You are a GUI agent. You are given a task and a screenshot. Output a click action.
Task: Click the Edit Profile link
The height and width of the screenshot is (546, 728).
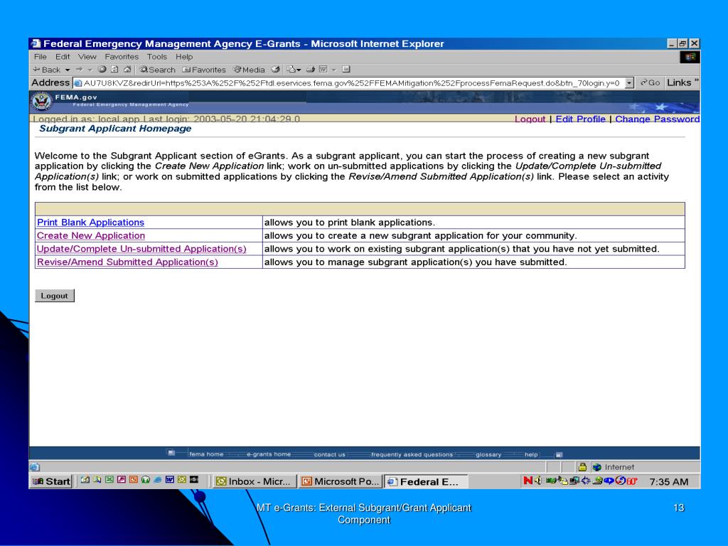click(x=580, y=119)
